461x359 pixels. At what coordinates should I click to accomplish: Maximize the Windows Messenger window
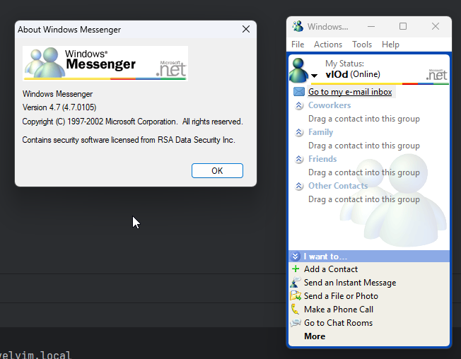(x=403, y=26)
